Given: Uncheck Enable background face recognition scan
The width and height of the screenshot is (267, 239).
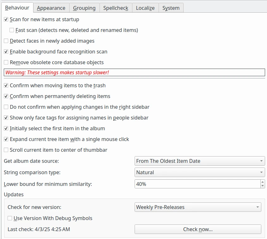Looking at the screenshot, I should click(x=6, y=52).
